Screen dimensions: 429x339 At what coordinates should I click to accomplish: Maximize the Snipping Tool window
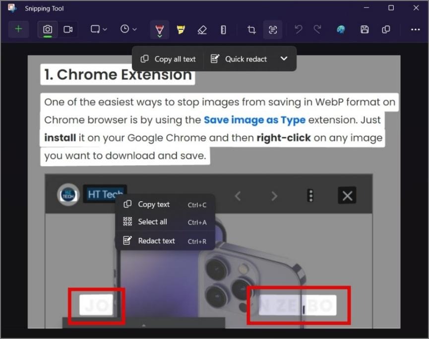point(391,8)
